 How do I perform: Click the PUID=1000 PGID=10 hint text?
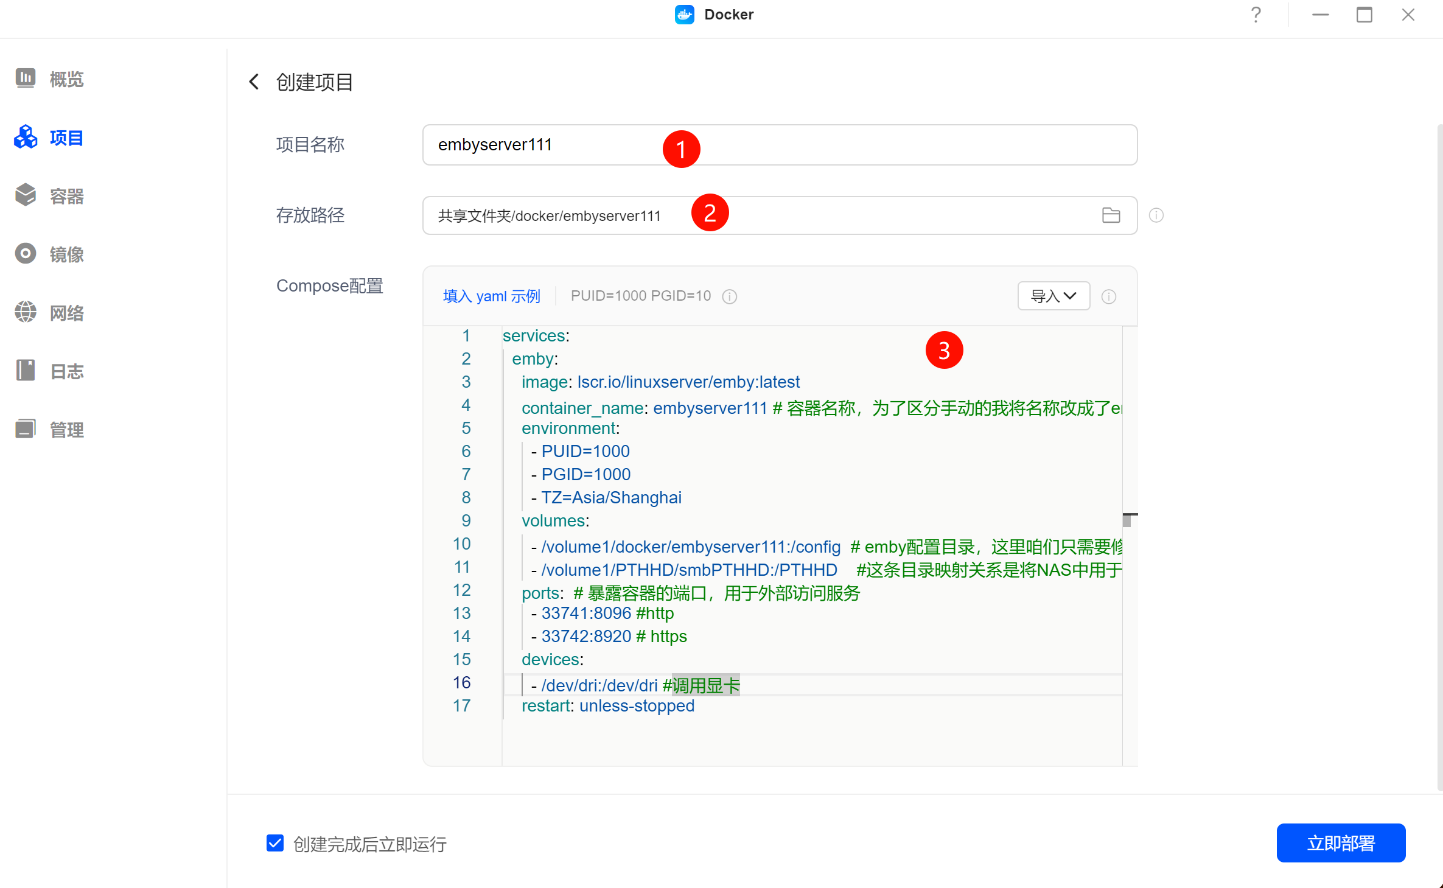641,296
